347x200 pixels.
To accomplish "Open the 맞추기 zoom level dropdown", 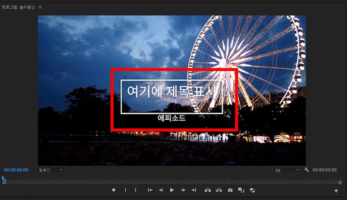I will click(x=51, y=170).
